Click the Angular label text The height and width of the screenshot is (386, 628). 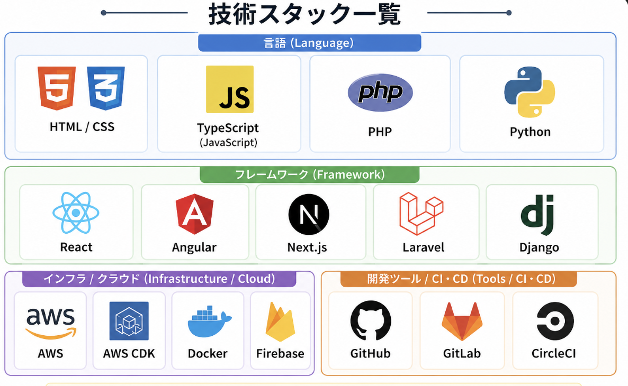click(x=194, y=247)
